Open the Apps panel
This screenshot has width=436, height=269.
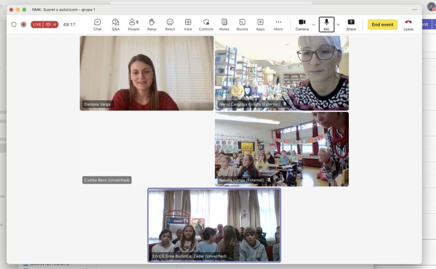coord(260,25)
